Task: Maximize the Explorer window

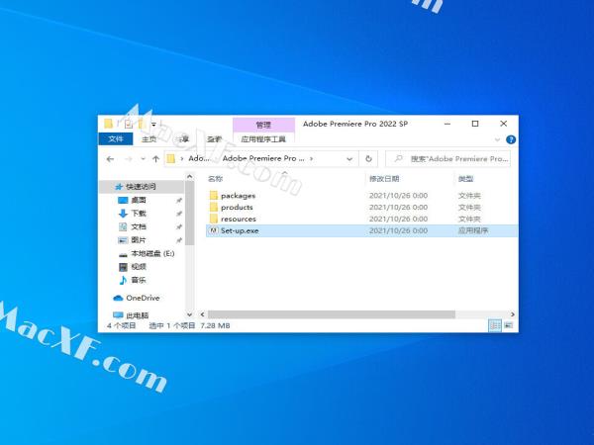Action: (x=475, y=124)
